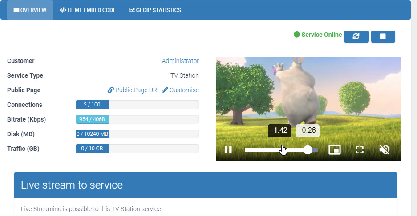Screen dimensions: 417x216
Task: Click the -0:26 remaining time label
Action: (308, 130)
